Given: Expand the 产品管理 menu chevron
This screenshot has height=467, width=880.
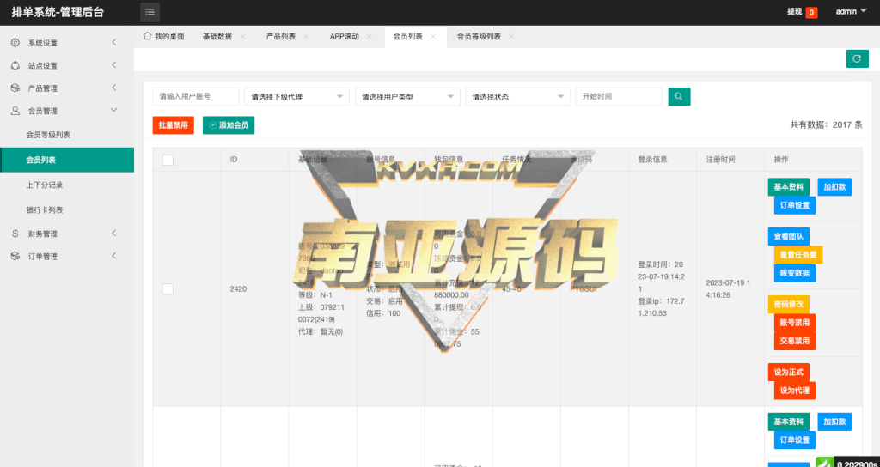Looking at the screenshot, I should click(x=114, y=88).
